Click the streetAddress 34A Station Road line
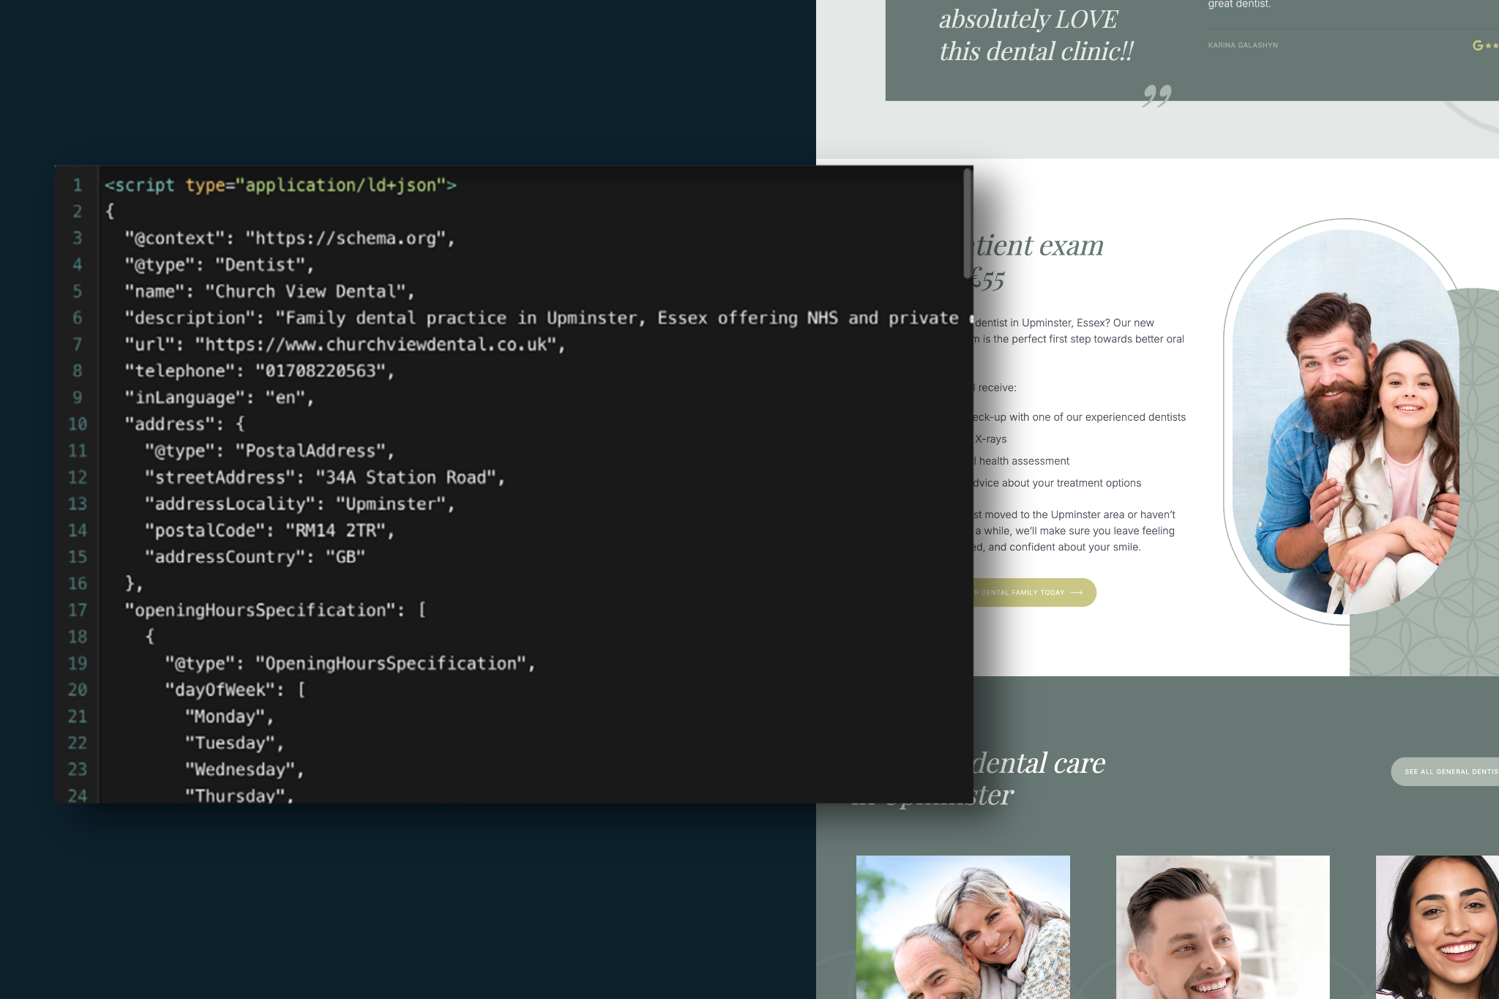This screenshot has width=1499, height=999. [324, 477]
